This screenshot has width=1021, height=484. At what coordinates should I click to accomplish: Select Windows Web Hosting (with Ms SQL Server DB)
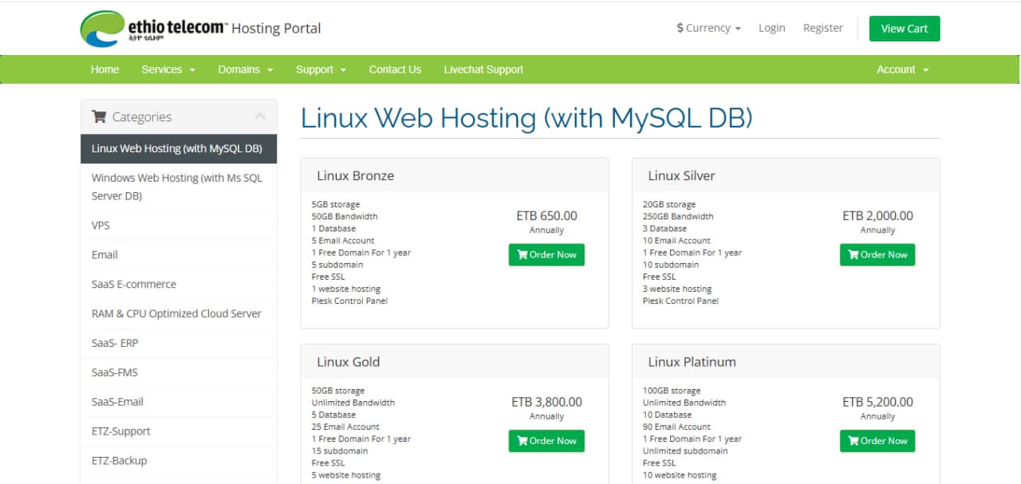pos(179,187)
